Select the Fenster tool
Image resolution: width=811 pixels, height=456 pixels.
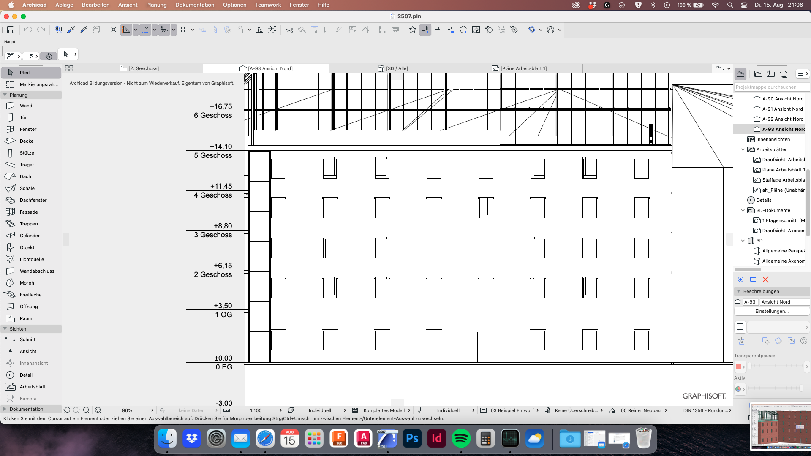point(31,129)
